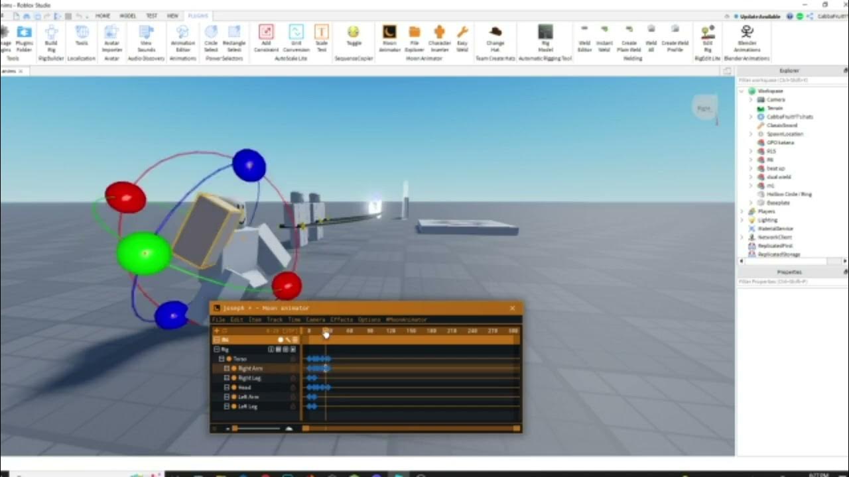Select the Circle Select tool

coord(211,38)
